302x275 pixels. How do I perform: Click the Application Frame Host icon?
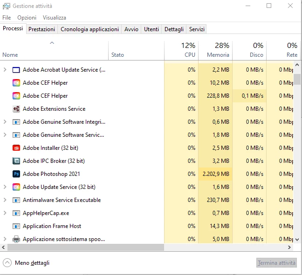click(x=16, y=226)
